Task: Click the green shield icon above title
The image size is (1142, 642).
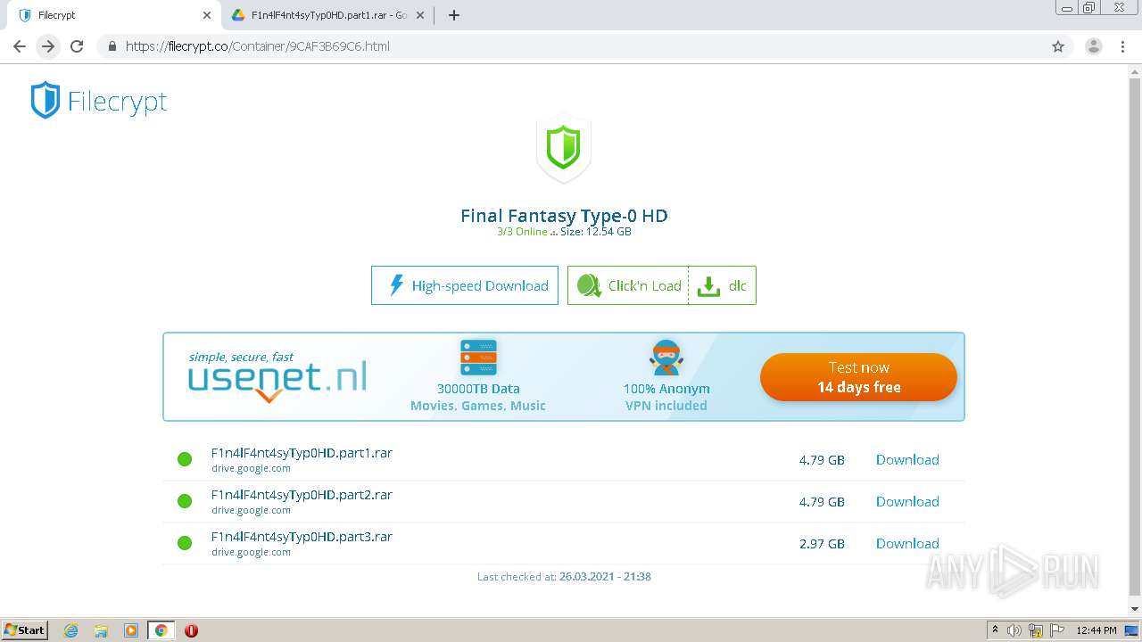Action: click(563, 149)
